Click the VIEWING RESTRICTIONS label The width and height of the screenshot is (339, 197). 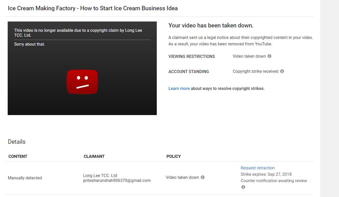(192, 57)
